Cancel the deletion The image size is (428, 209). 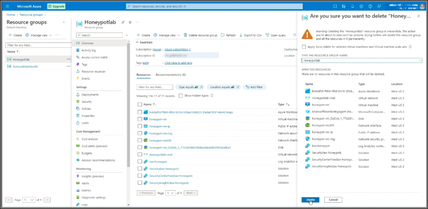[333, 200]
